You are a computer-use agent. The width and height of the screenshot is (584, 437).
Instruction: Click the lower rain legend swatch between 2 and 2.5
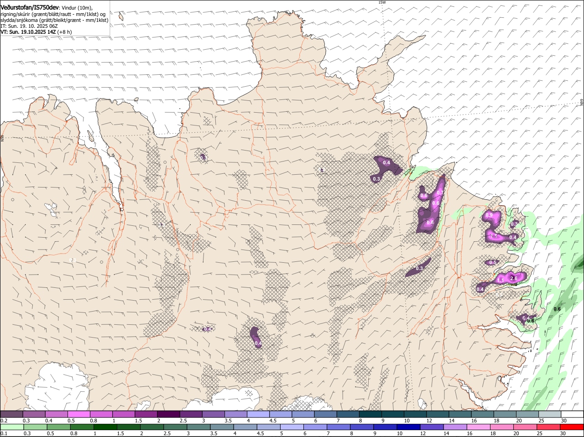152,427
